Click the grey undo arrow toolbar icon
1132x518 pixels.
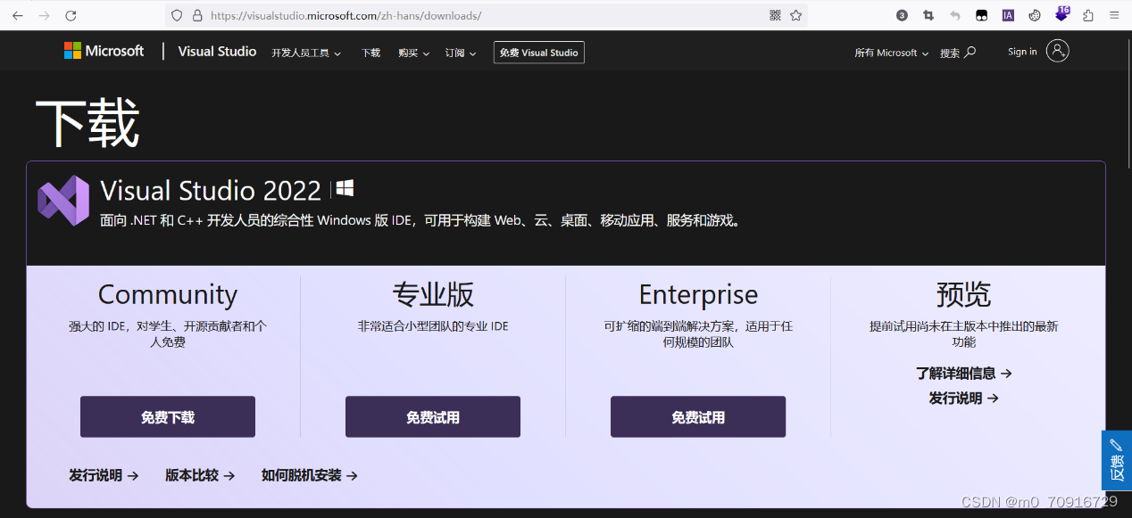[955, 15]
